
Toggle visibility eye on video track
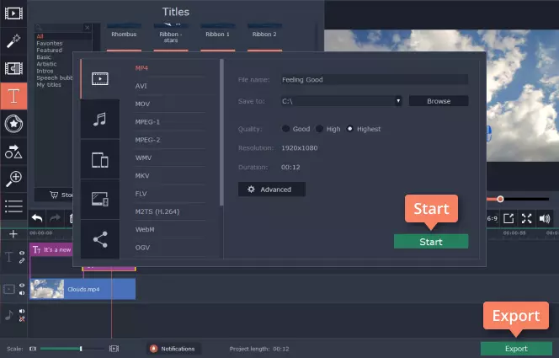(22, 286)
